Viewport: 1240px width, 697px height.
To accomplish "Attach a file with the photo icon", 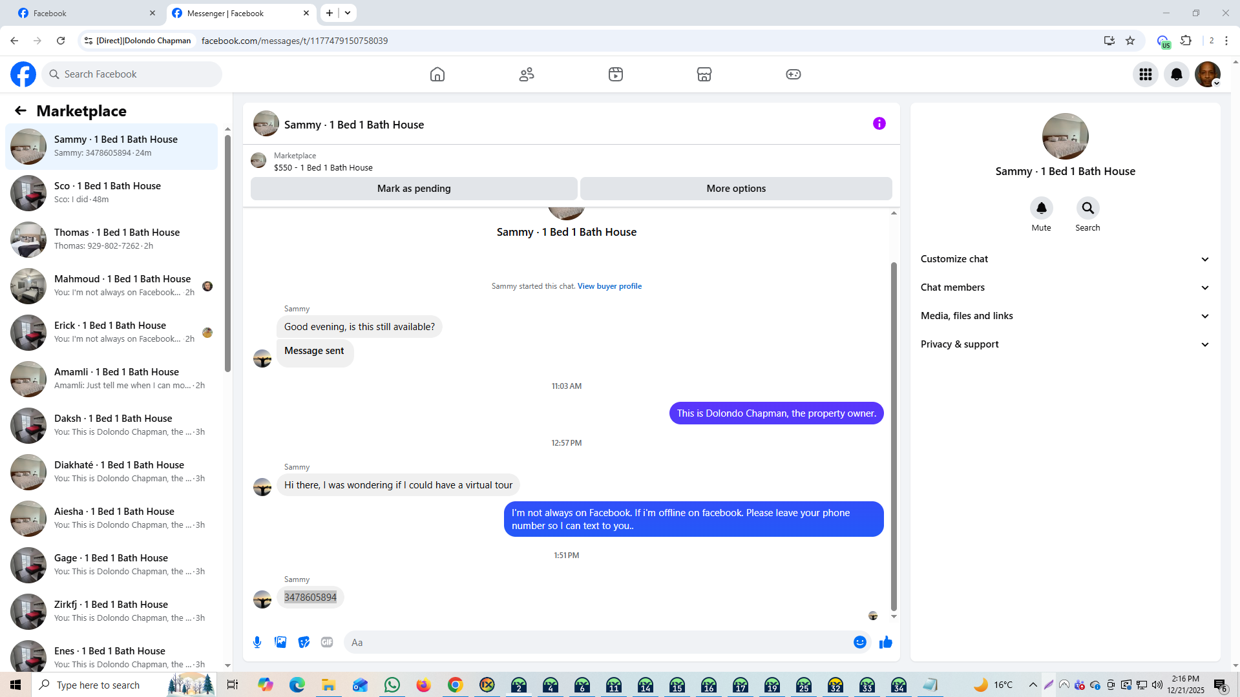I will click(x=280, y=642).
